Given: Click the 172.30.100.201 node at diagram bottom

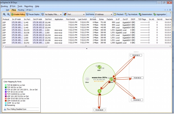Looking at the screenshot, I should [99, 110].
